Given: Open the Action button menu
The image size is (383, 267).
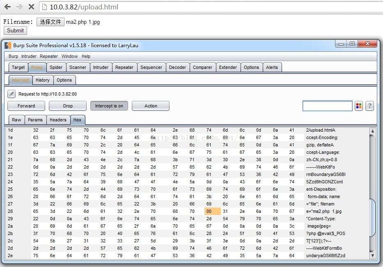Looking at the screenshot, I should click(x=151, y=106).
